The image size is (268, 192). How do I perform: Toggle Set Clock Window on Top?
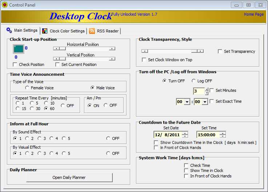144,60
